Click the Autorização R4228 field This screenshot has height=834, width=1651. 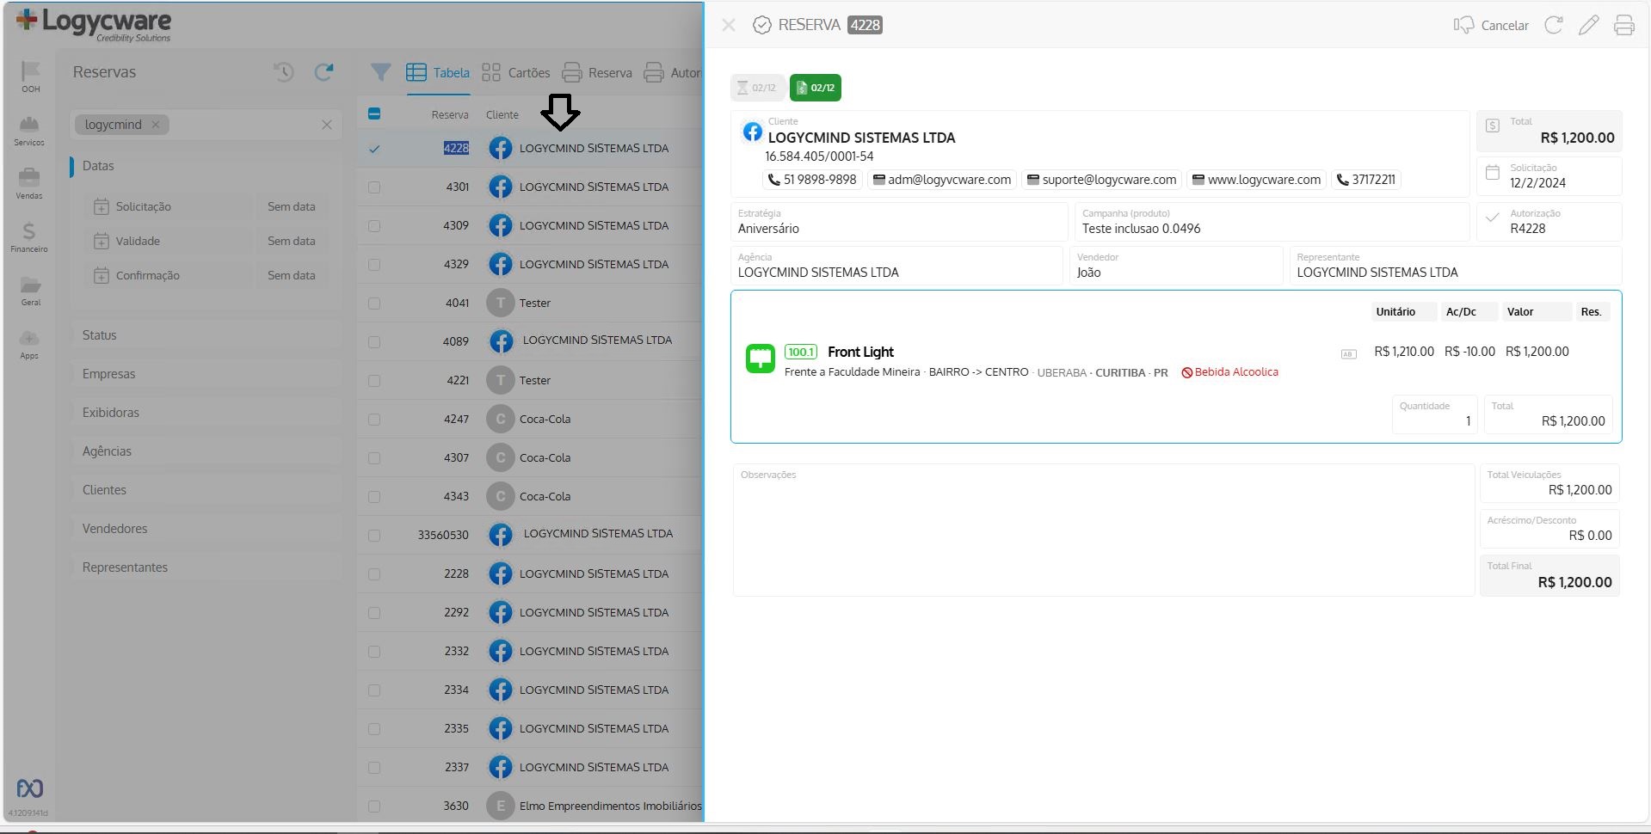(1549, 222)
